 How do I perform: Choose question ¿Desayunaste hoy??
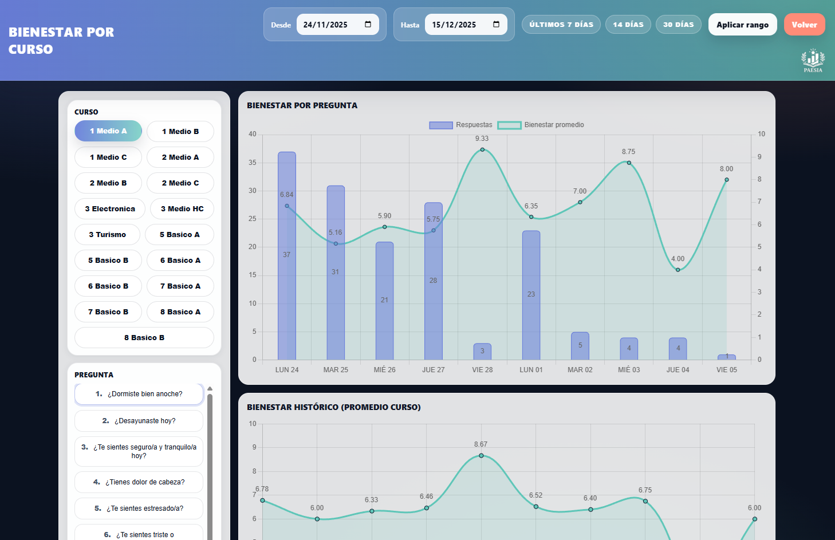point(139,421)
